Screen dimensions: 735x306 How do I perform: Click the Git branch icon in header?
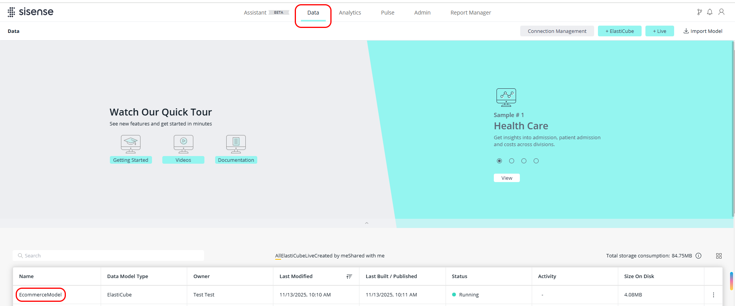coord(699,12)
